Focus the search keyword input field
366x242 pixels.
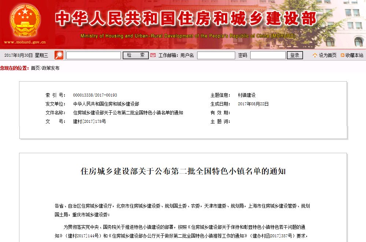[x=93, y=55]
